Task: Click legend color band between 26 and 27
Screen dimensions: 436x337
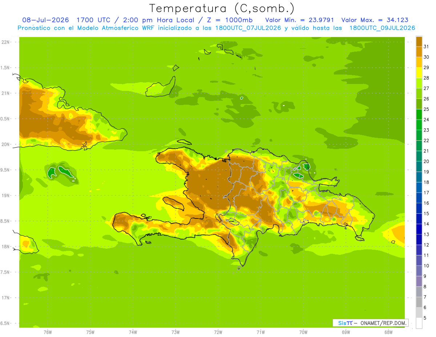Action: [x=419, y=93]
